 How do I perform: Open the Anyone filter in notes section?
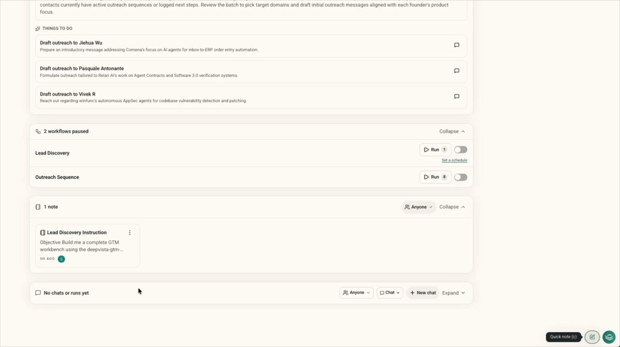tap(418, 207)
